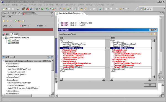Select the ComparisonFailure trace line

coord(28,61)
